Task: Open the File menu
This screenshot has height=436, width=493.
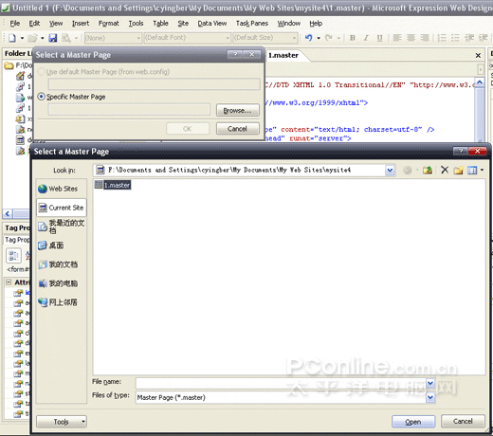Action: (x=14, y=24)
